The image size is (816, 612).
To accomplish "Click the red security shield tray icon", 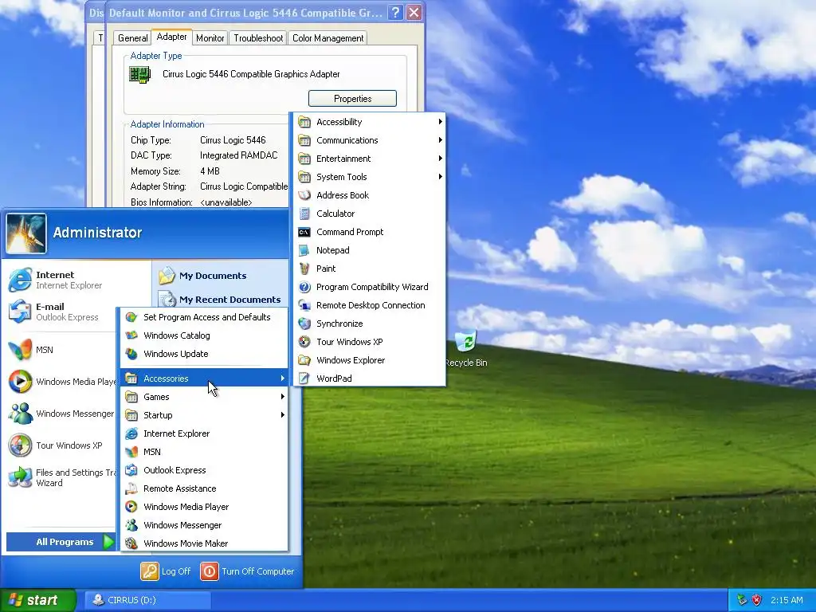I will [757, 600].
